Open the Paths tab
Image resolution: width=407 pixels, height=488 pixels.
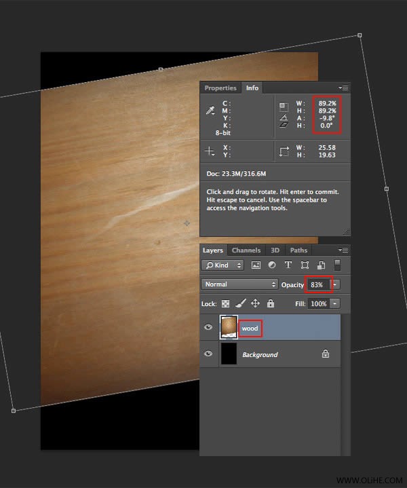pyautogui.click(x=298, y=250)
